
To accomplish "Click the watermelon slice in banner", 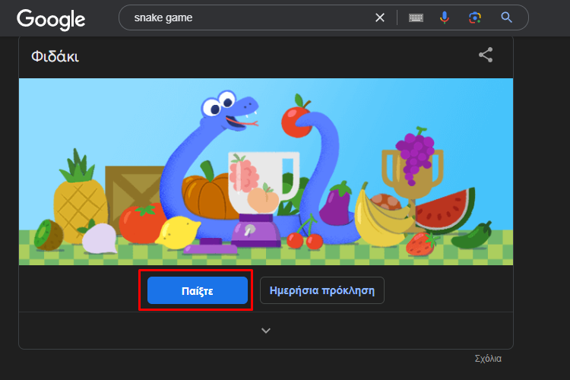I will coord(446,209).
